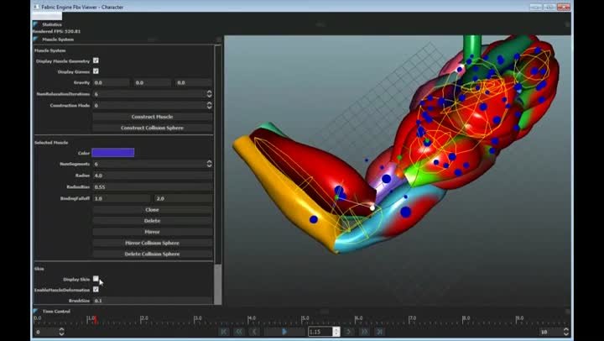Click the Clone button for selected muscle
This screenshot has width=604, height=341.
click(x=152, y=209)
